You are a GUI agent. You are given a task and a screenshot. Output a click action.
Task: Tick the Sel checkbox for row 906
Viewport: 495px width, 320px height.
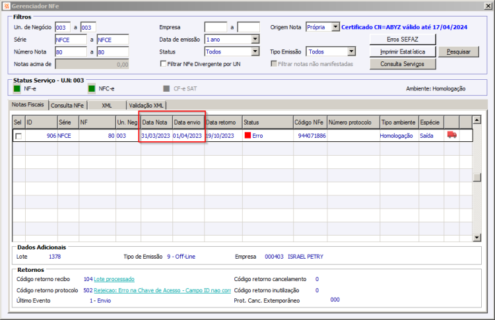tap(18, 136)
